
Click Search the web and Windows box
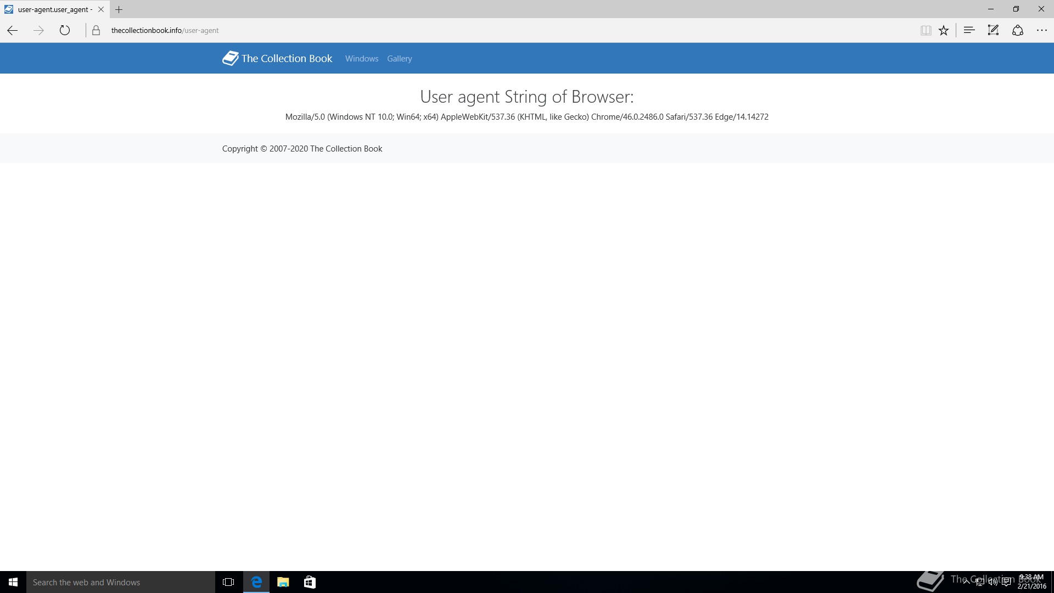(x=121, y=582)
